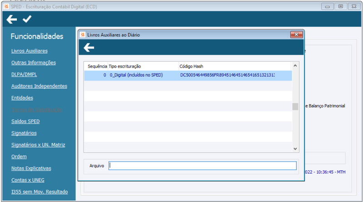This screenshot has height=202, width=363.
Task: Open Saldos SPED link
Action: pos(25,121)
